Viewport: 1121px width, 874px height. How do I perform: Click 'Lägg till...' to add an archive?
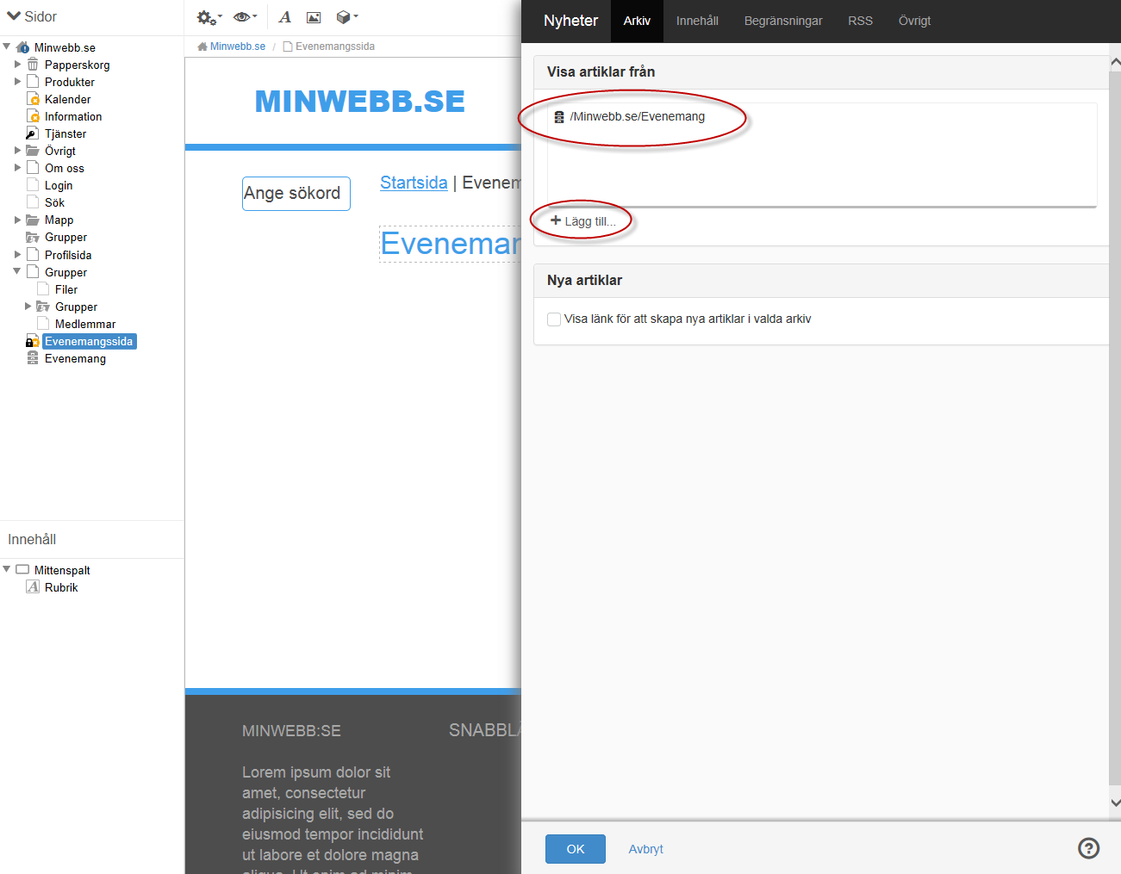[x=583, y=221]
